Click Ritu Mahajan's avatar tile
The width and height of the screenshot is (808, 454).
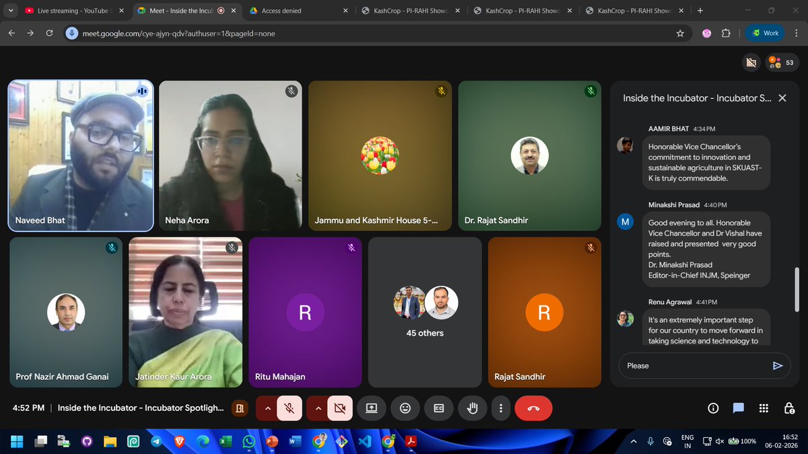coord(305,312)
